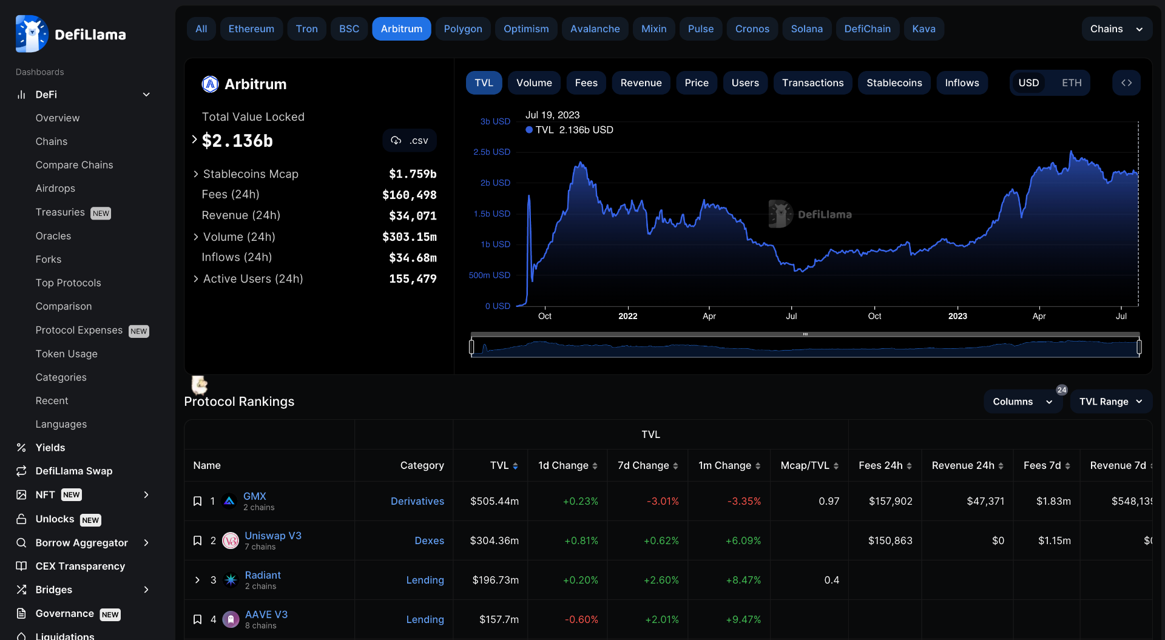Select the Ethereum chain tab
This screenshot has height=640, width=1165.
(251, 29)
